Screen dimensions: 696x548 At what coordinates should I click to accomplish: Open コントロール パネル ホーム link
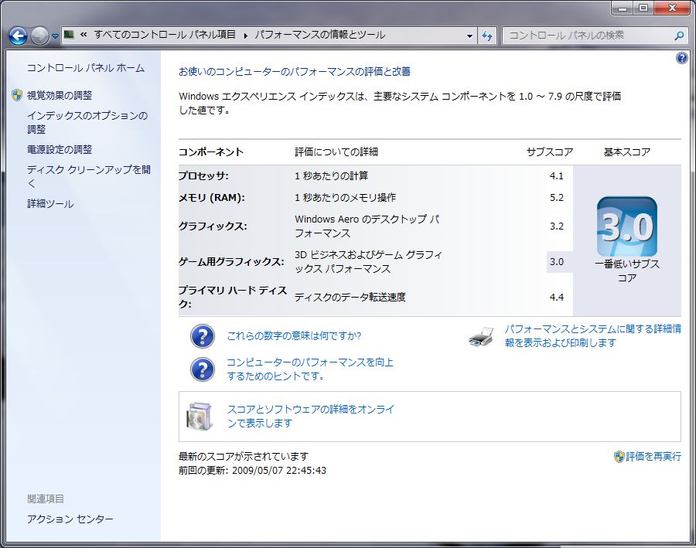[x=86, y=68]
